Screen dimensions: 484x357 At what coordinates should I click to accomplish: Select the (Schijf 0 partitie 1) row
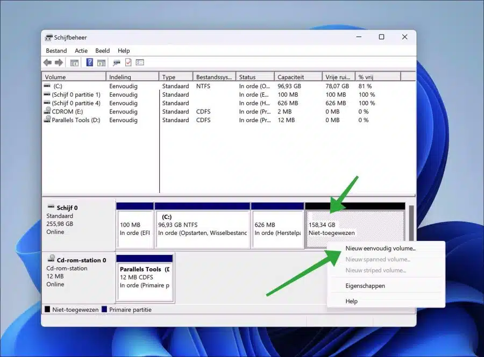pyautogui.click(x=229, y=95)
